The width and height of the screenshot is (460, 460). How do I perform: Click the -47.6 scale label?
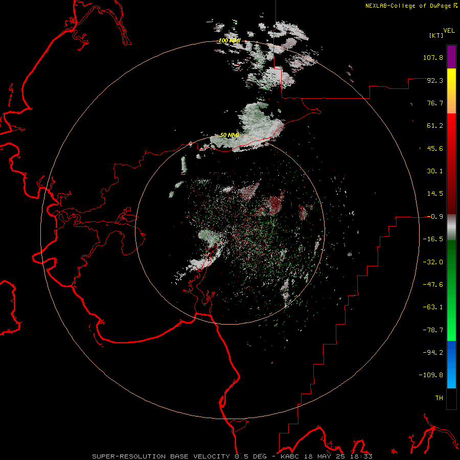(433, 285)
